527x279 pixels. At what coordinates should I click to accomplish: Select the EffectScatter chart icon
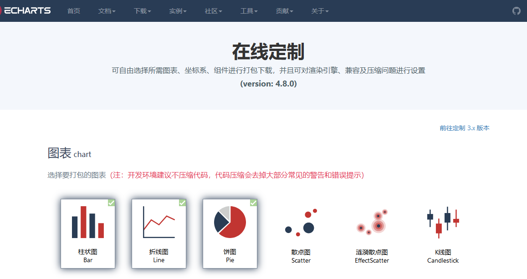coord(372,222)
